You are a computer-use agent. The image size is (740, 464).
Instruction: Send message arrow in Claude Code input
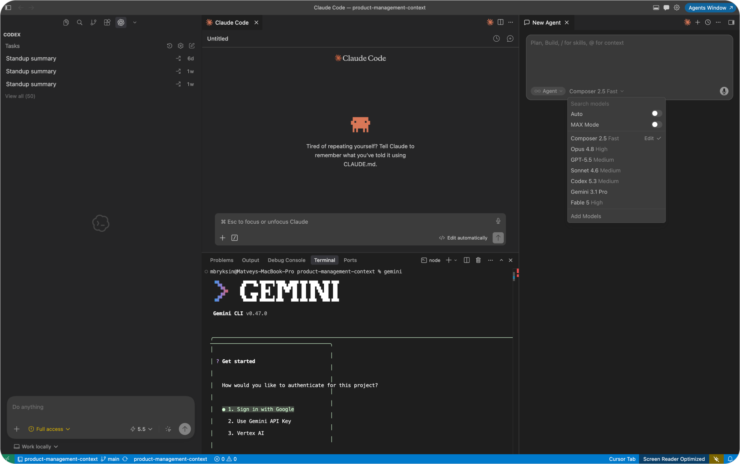coord(498,238)
